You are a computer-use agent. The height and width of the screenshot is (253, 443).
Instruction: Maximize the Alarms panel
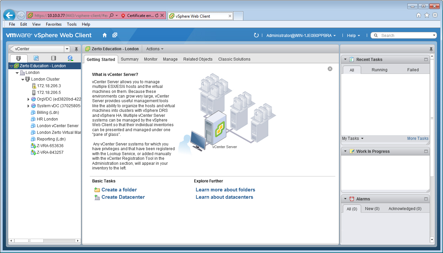pos(426,199)
